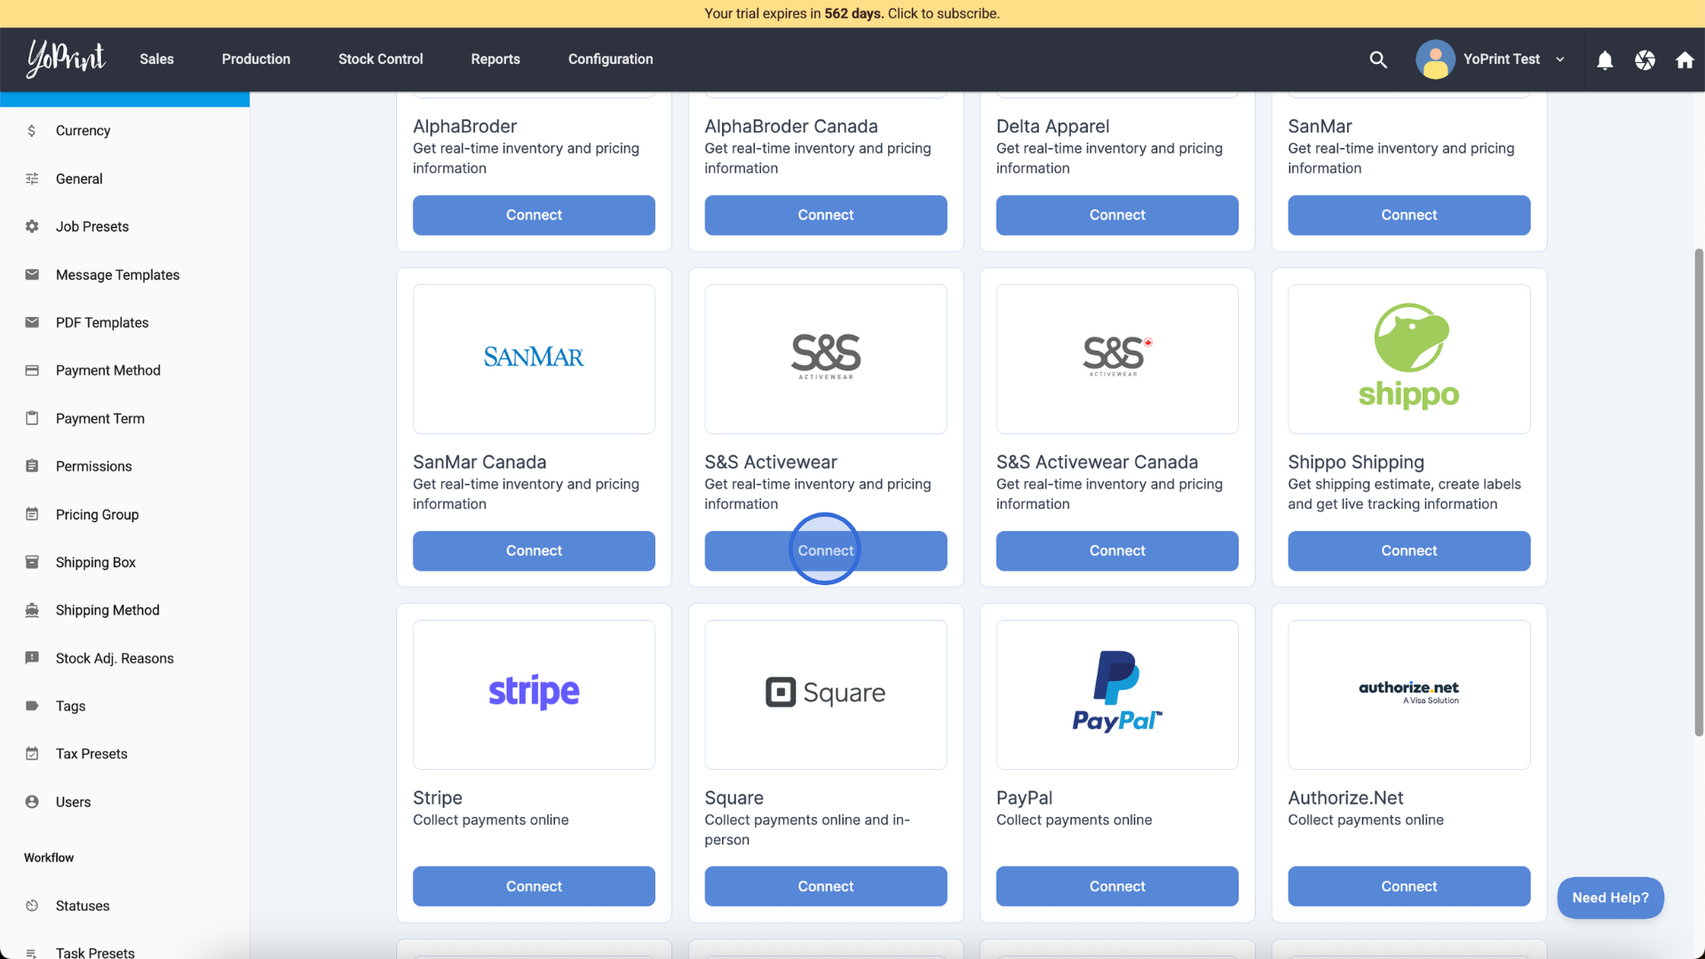Click the General sliders icon
The image size is (1705, 959).
(x=32, y=178)
